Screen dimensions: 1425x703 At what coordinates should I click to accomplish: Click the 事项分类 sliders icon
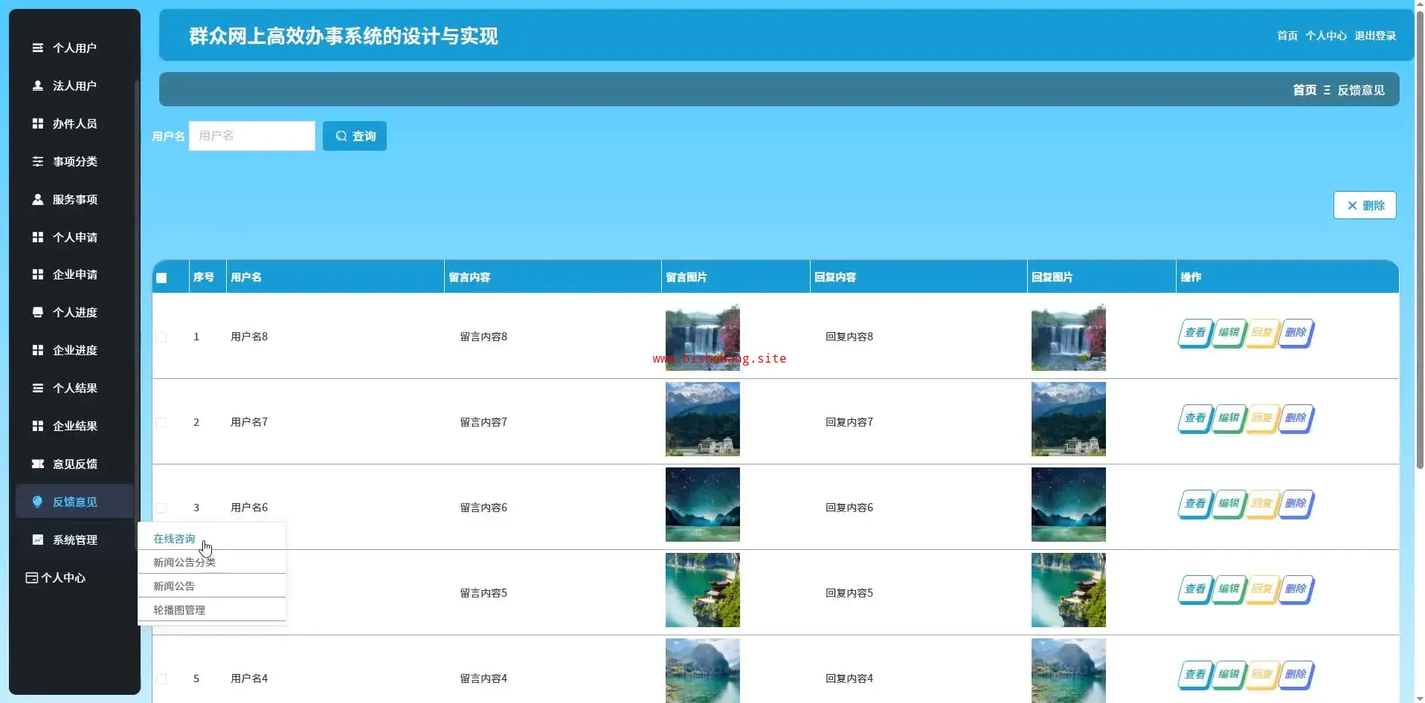[x=38, y=161]
